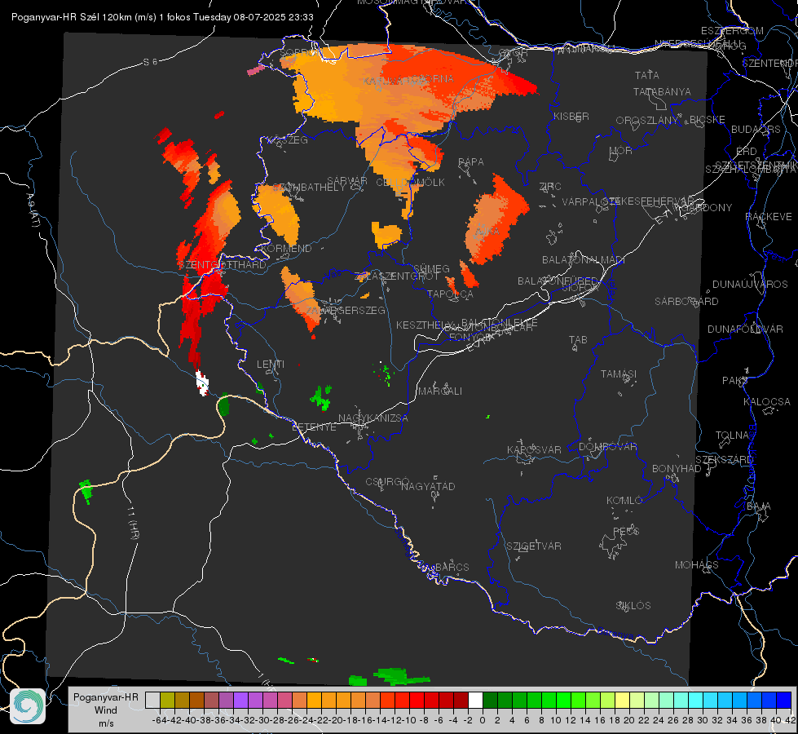
Task: Click the TATA city label
Action: coord(647,75)
